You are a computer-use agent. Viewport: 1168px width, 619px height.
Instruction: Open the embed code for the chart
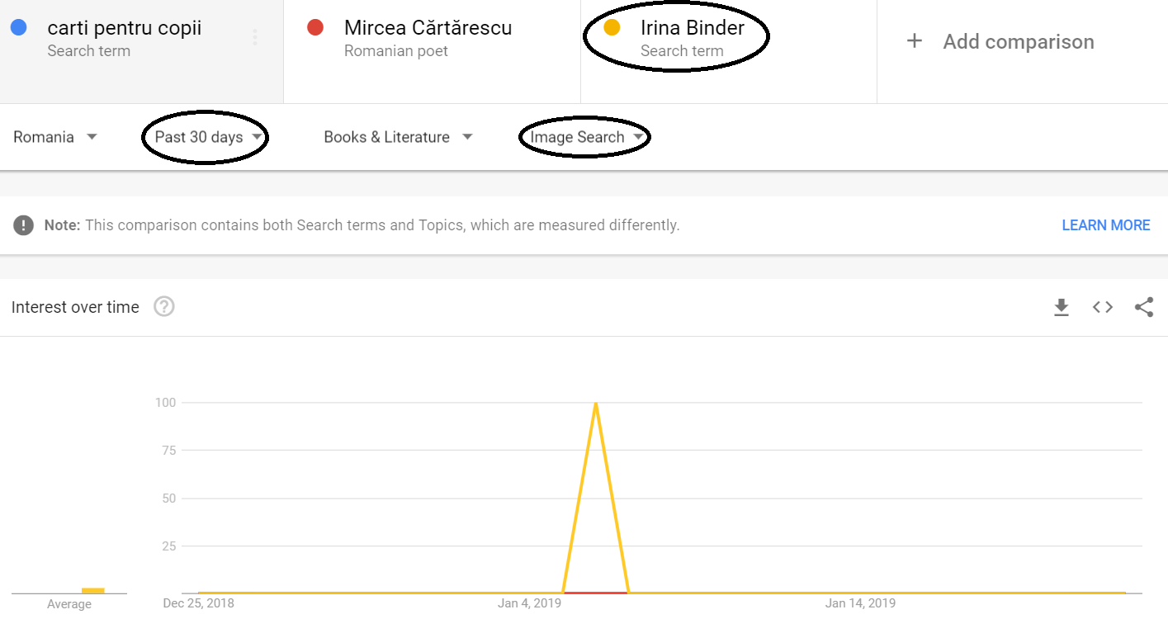coord(1102,306)
